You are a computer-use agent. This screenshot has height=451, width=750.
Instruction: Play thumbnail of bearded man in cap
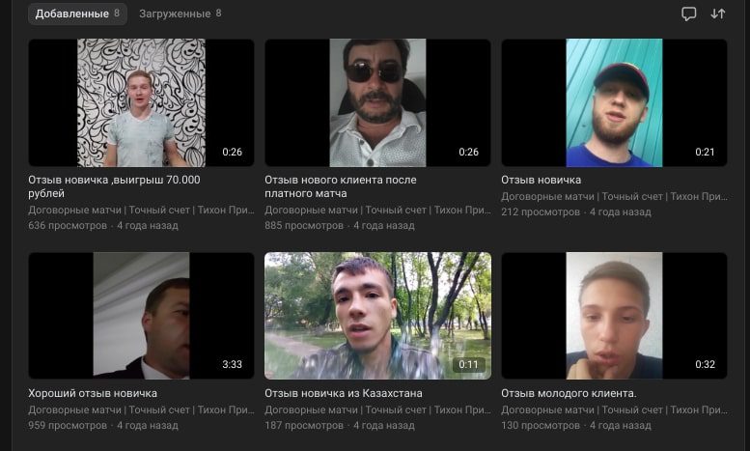tap(614, 103)
